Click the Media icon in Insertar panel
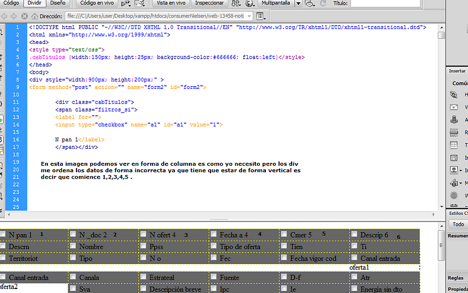The image size is (468, 293). [454, 182]
